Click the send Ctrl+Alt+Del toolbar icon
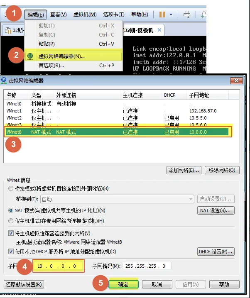Screen dimensions: 250x298 (187, 15)
